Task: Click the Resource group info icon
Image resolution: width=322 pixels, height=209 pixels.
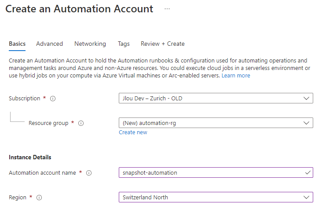Action: click(x=81, y=123)
